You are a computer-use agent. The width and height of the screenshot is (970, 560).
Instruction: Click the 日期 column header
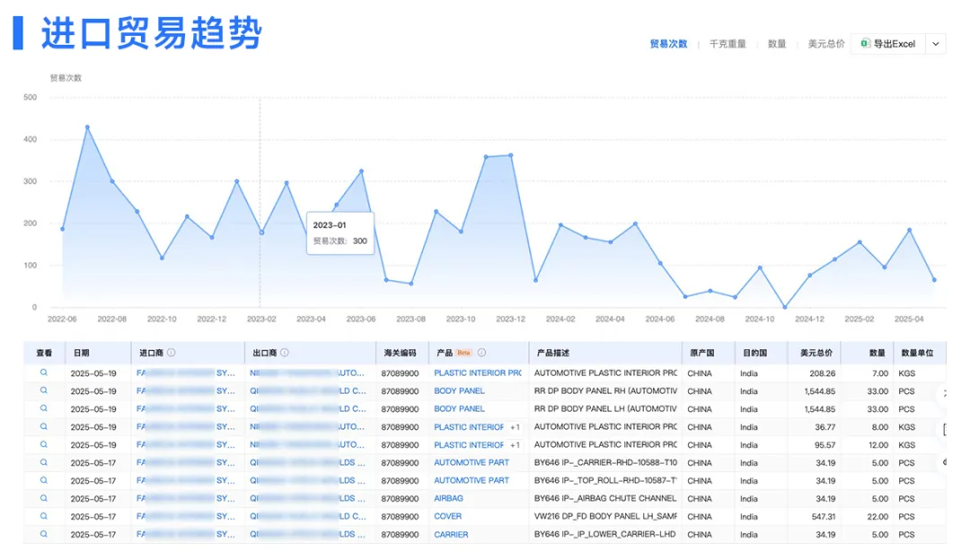[x=82, y=353]
